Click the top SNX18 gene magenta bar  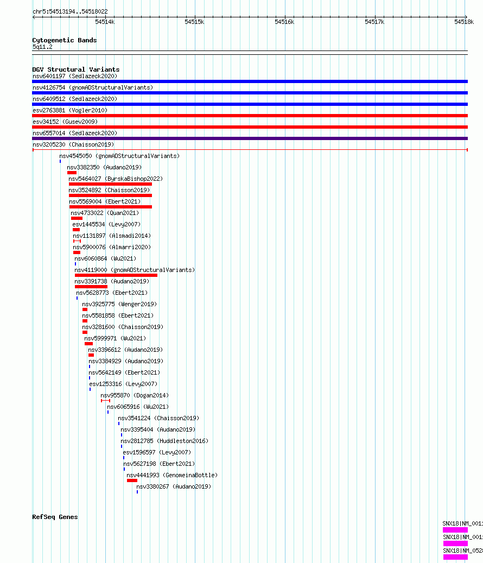(455, 530)
